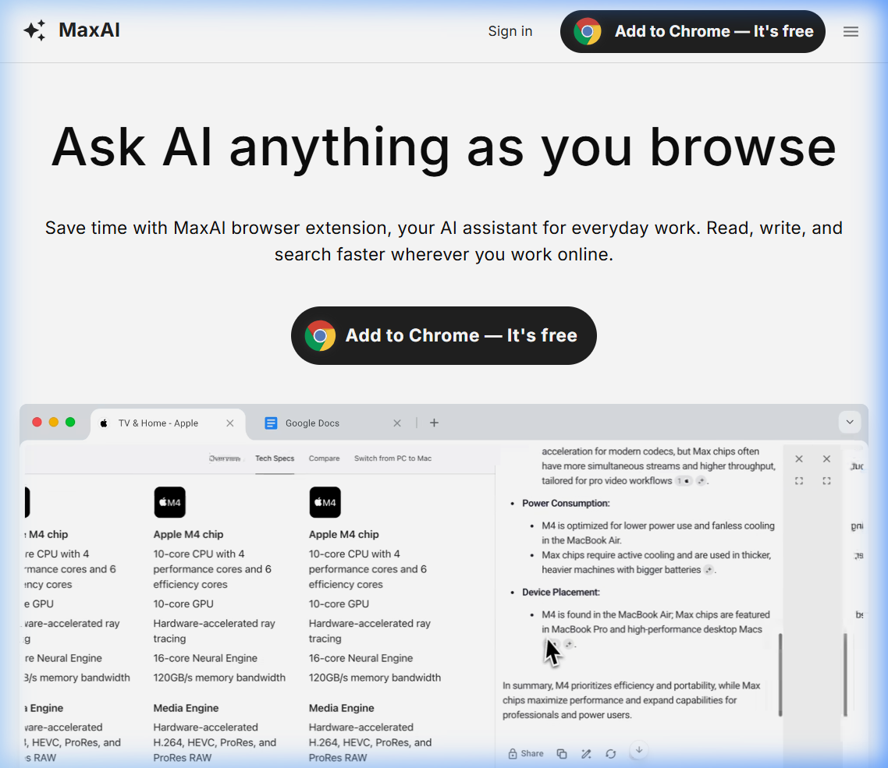Click the magic pen edit icon

tap(586, 754)
